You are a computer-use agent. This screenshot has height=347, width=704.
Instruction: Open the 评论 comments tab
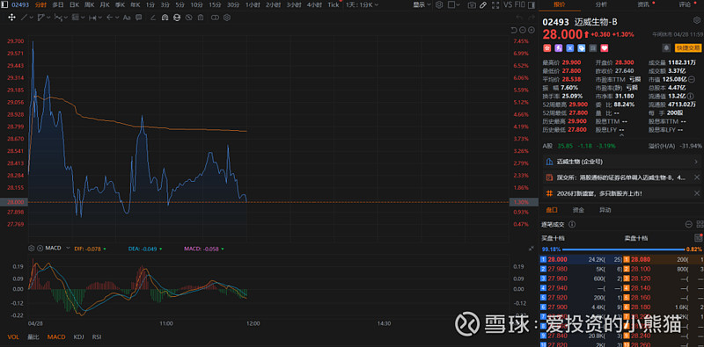[x=685, y=4]
